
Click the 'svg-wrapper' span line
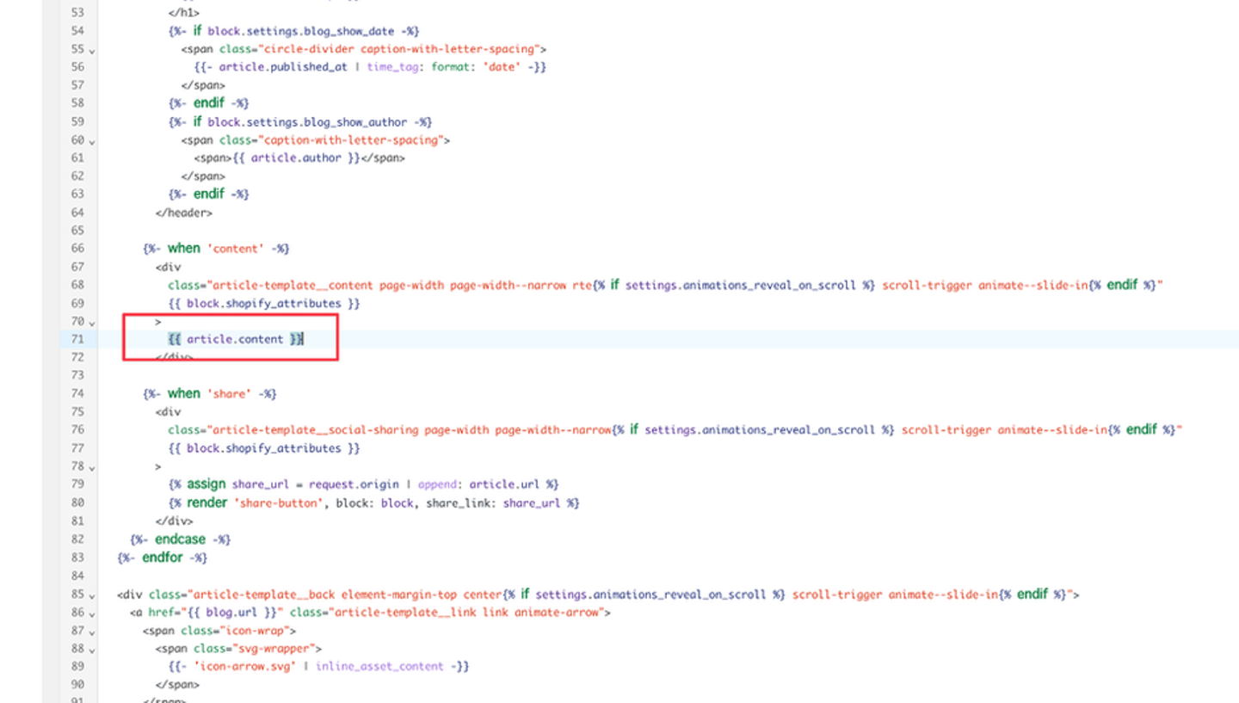(239, 649)
